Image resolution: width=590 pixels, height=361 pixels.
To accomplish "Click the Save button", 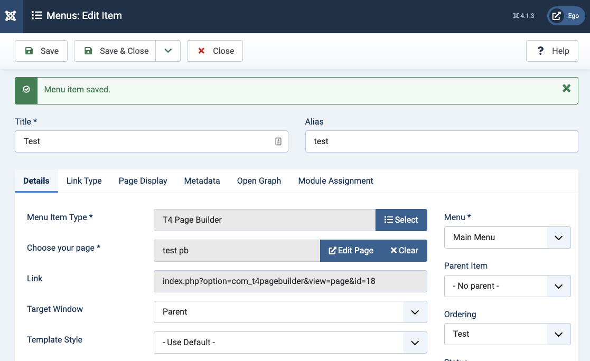I will pos(41,51).
